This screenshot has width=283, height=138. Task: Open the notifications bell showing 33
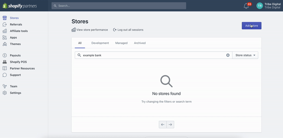click(246, 6)
